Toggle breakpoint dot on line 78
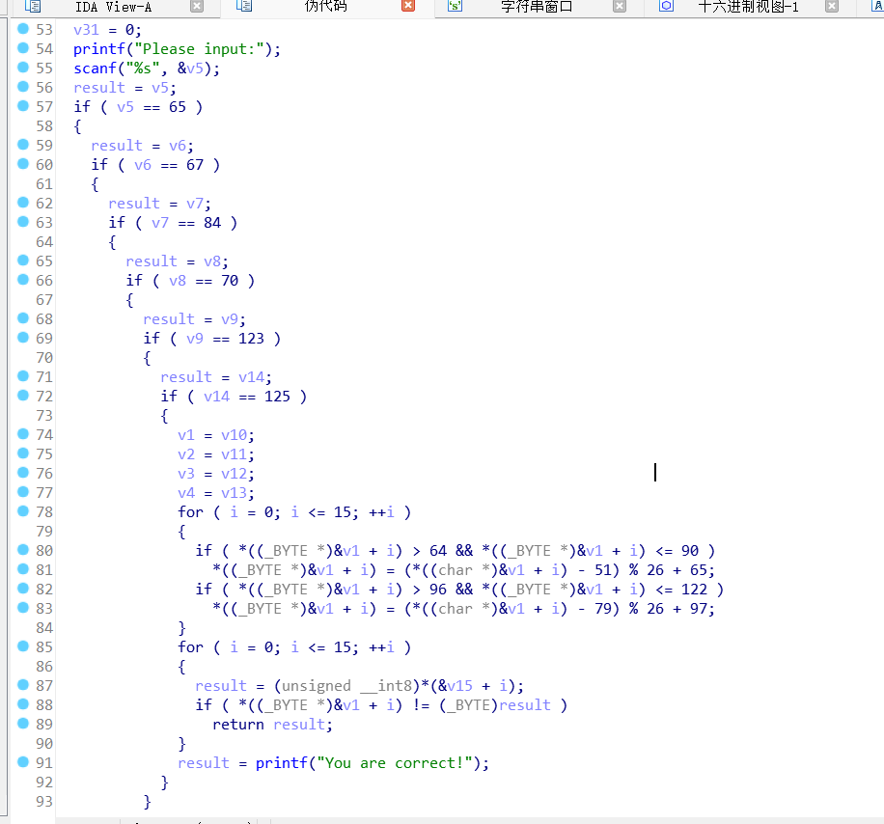Screen dimensions: 884x824 click(x=23, y=511)
